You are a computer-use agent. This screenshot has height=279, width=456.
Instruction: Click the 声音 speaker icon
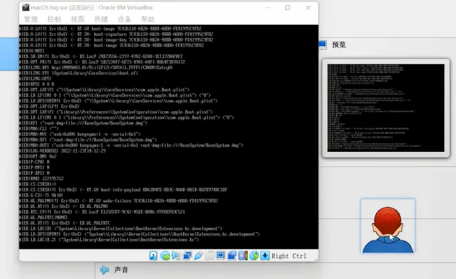(x=104, y=270)
